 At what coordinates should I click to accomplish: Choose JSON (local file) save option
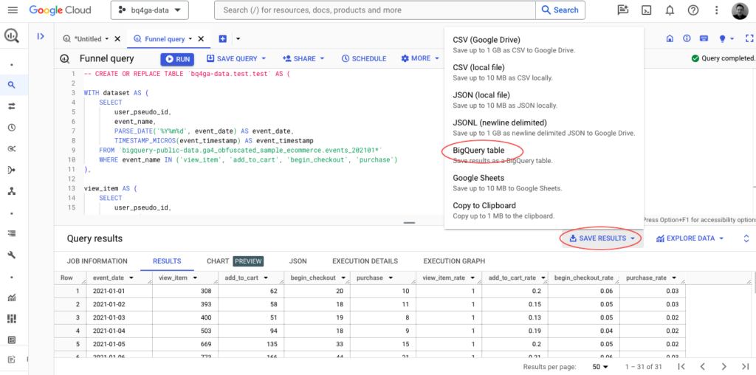tap(544, 100)
